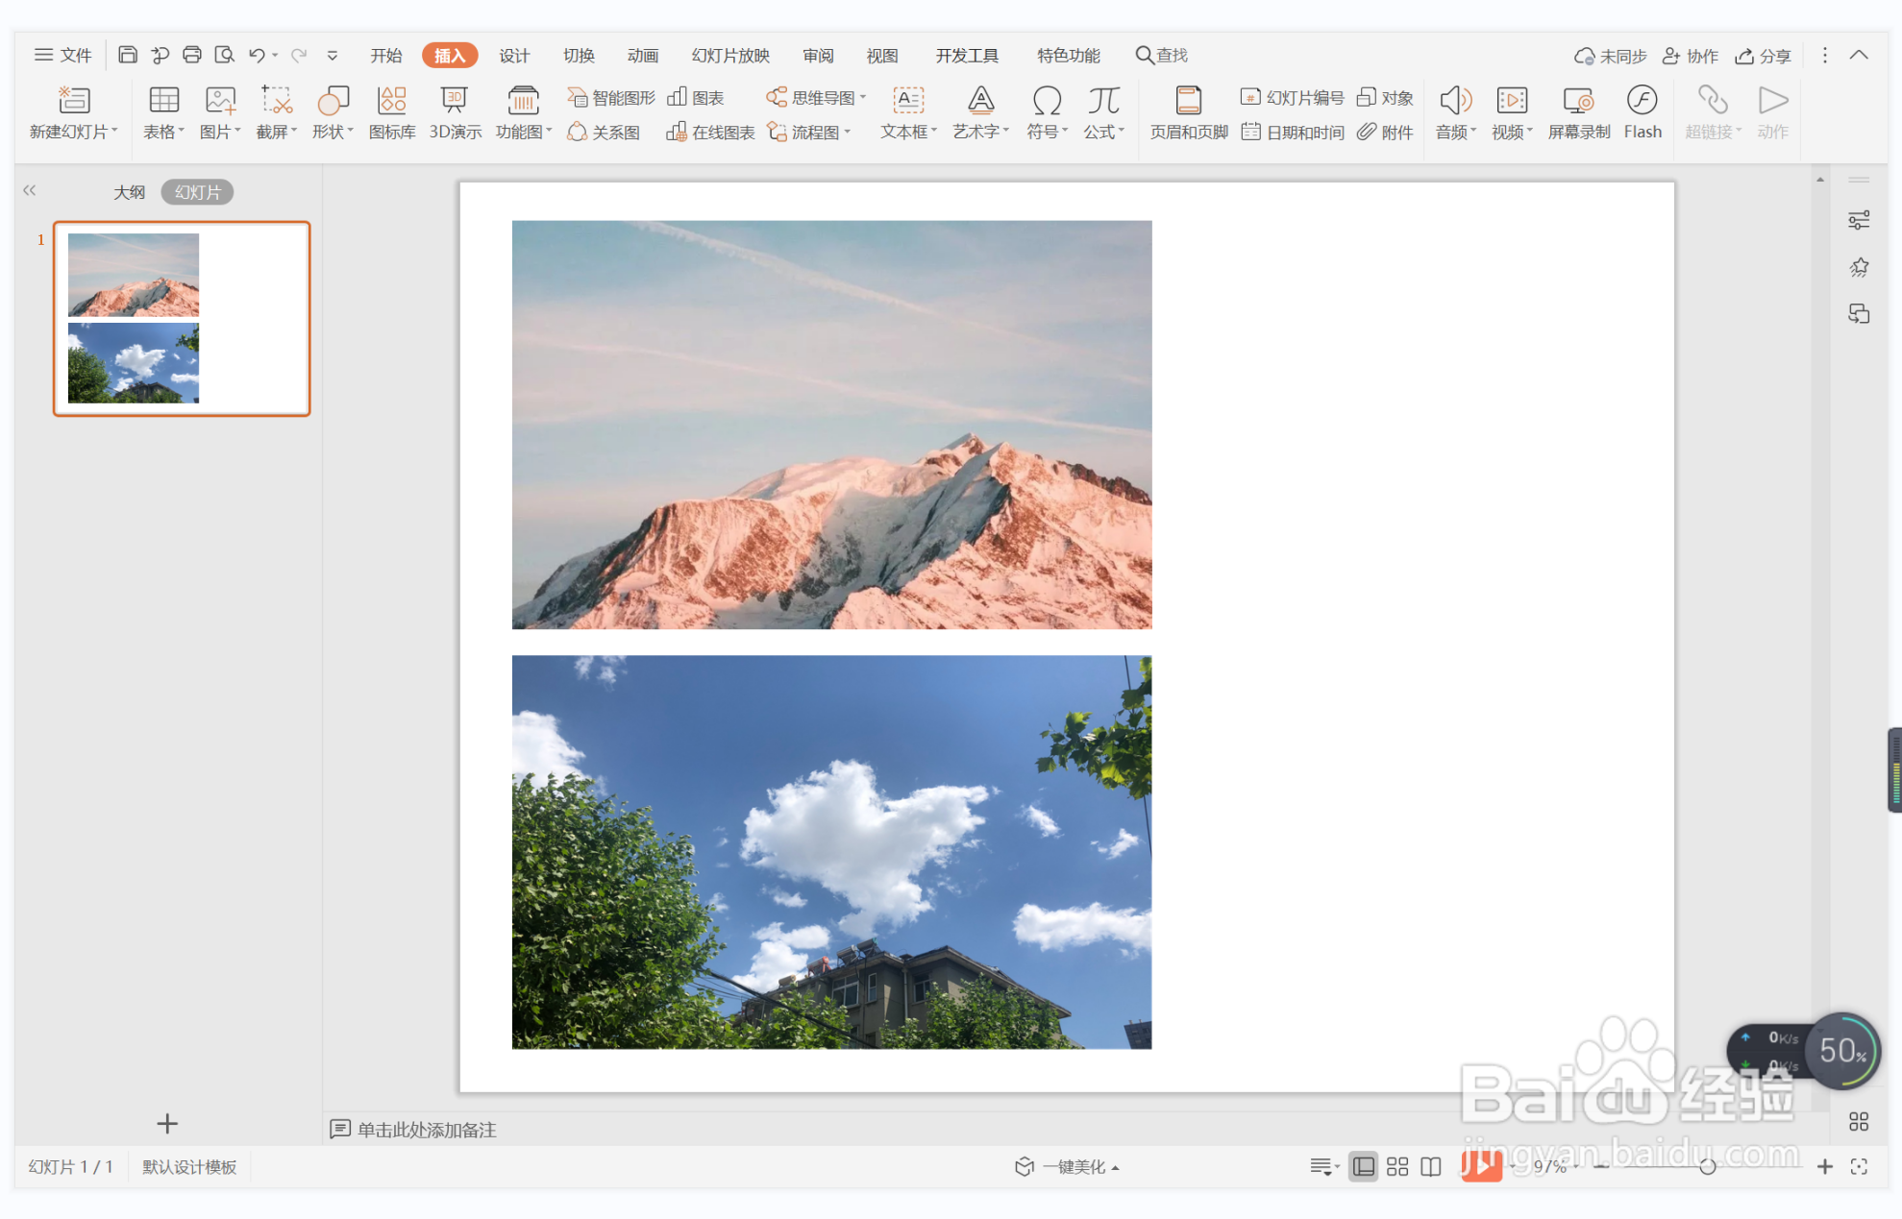Image resolution: width=1902 pixels, height=1219 pixels.
Task: Click the Picture (图片) insert icon
Action: [220, 101]
